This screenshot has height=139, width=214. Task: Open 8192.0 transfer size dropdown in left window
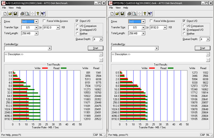pos(58,28)
